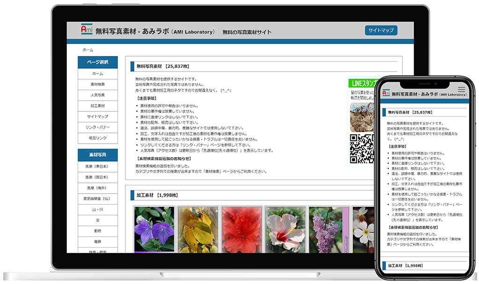Tap the Ami logo on the phone header
Viewport: 479px width, 284px height.
pyautogui.click(x=386, y=94)
